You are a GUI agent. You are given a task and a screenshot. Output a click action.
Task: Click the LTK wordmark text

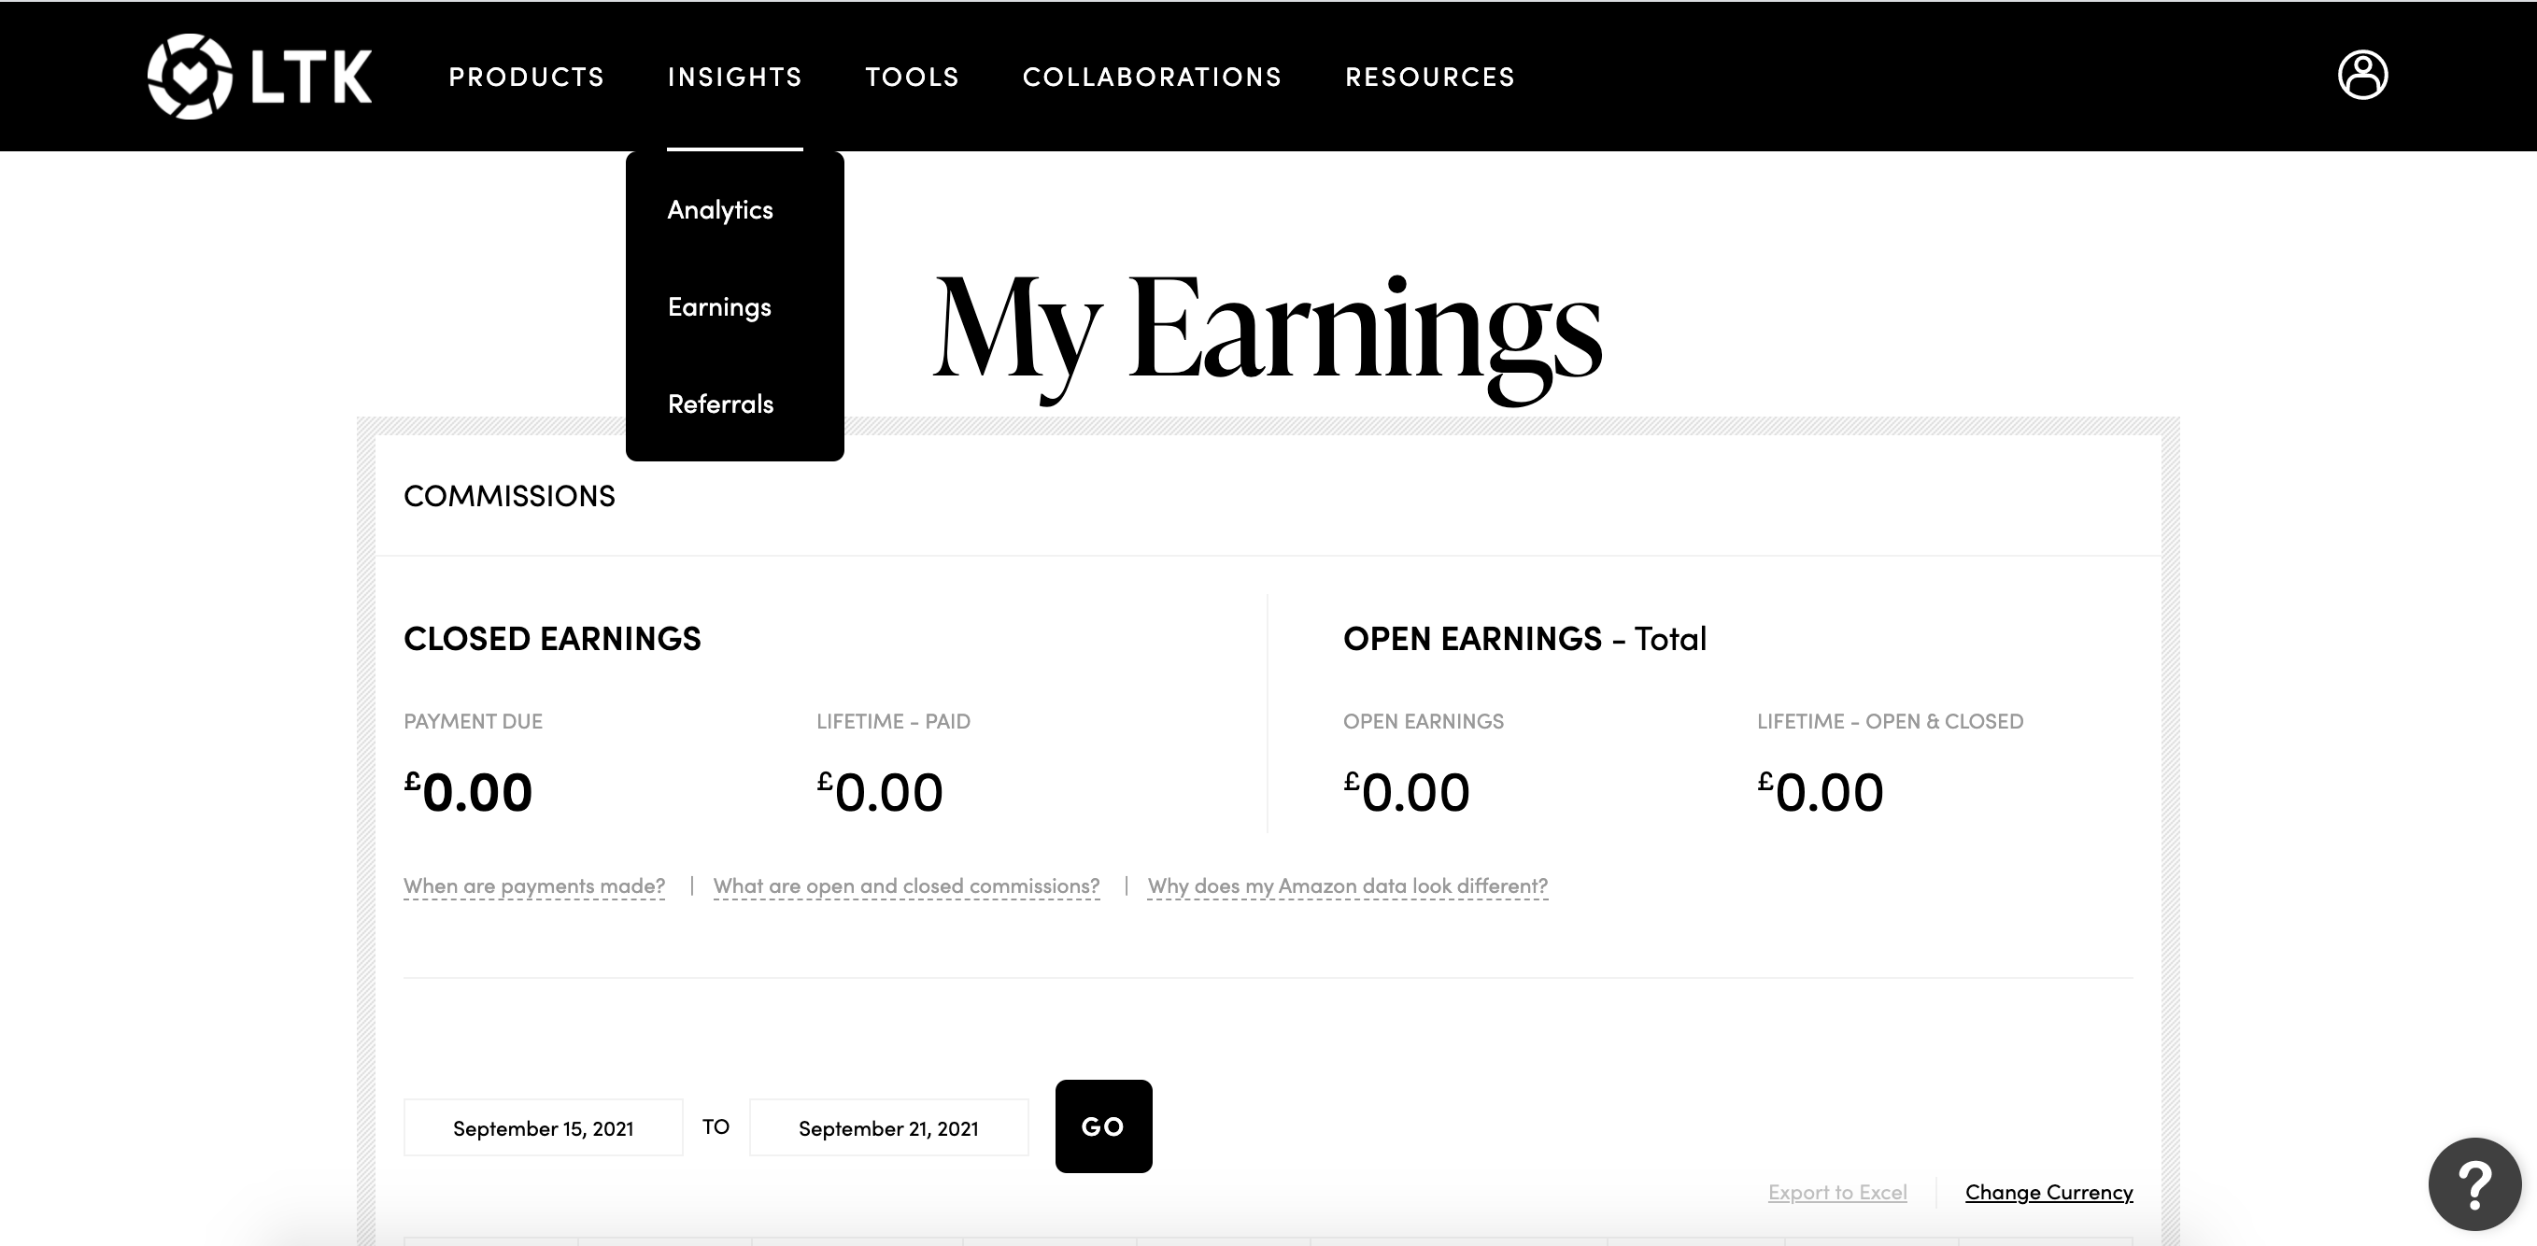tap(310, 77)
